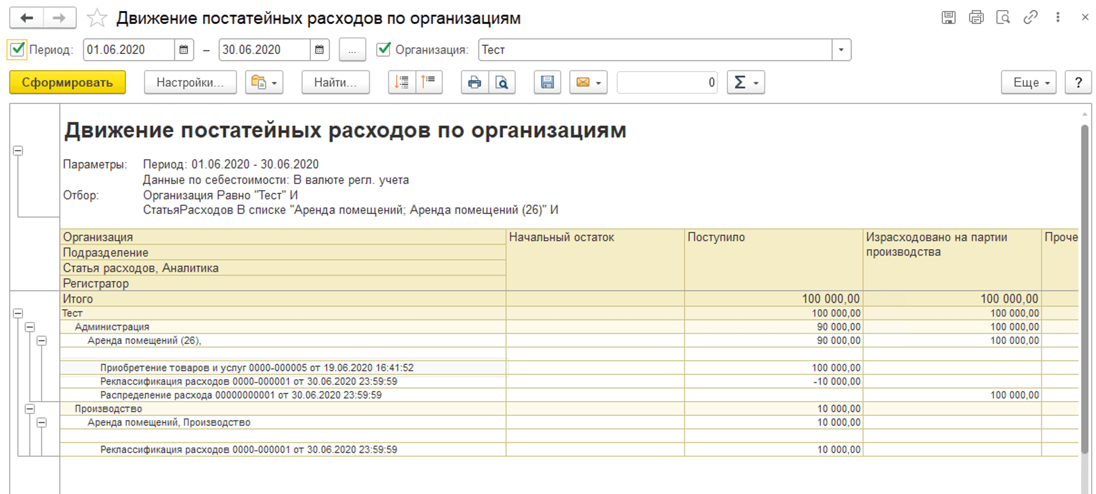1096x494 pixels.
Task: Add report to favorites with star icon
Action: pyautogui.click(x=97, y=19)
